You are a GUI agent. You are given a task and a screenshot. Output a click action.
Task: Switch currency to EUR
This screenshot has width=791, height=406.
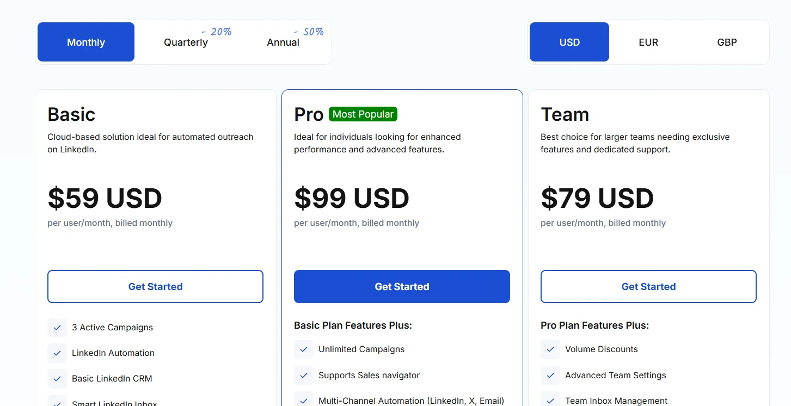click(648, 42)
